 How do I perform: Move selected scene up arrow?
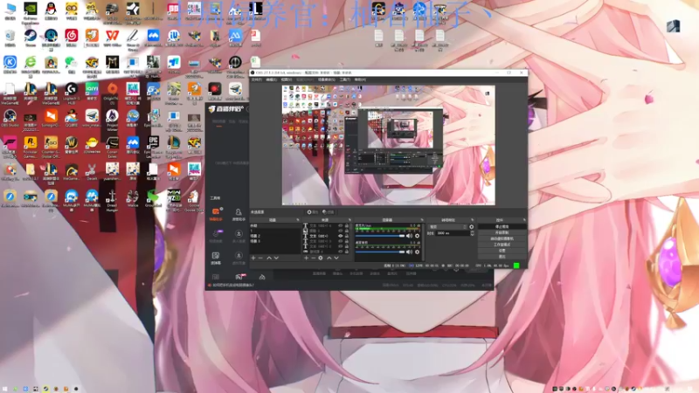point(269,258)
